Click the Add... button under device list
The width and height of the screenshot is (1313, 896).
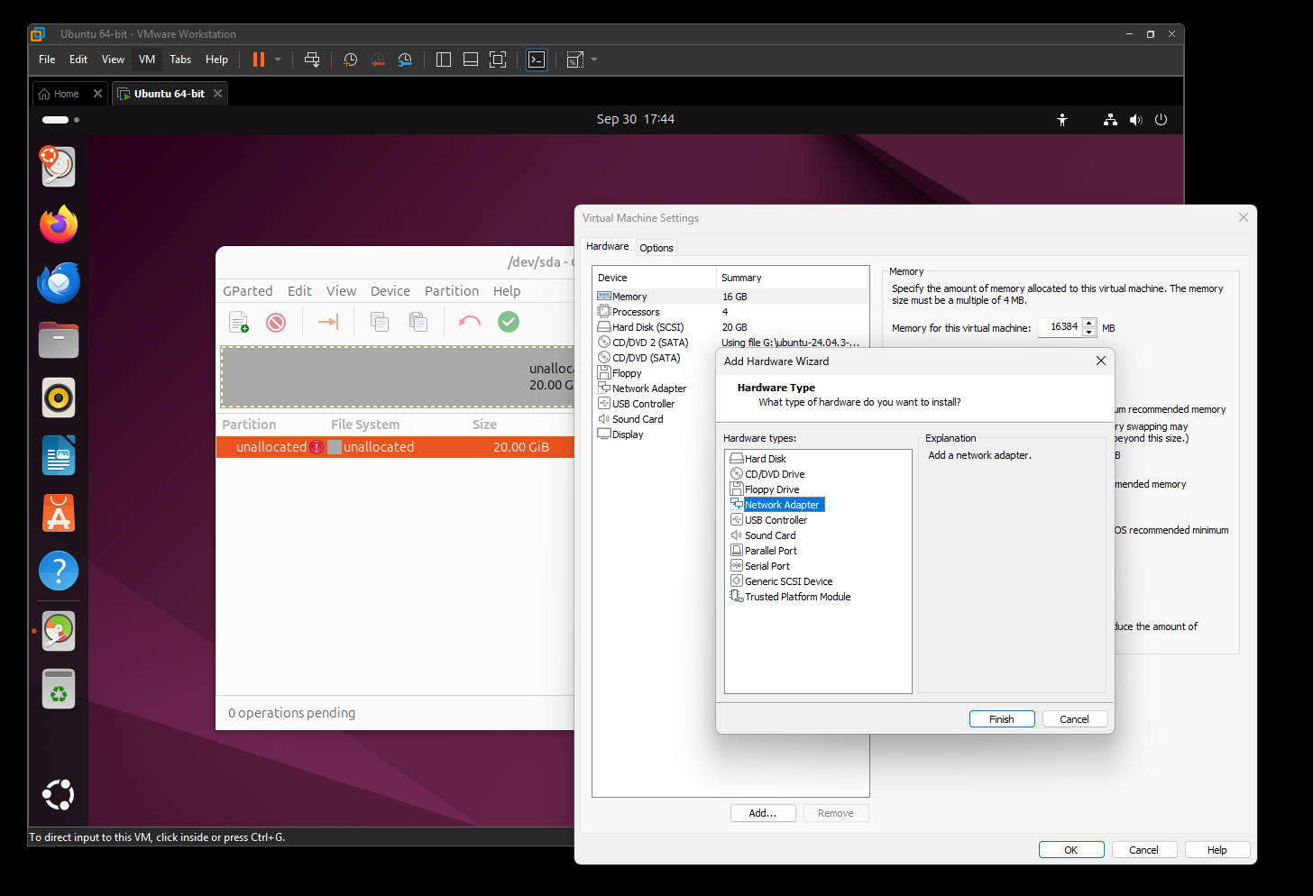tap(762, 813)
